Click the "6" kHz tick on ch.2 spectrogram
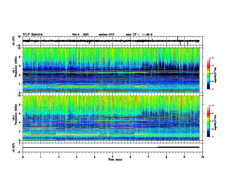228x176 pixels. pos(20,114)
